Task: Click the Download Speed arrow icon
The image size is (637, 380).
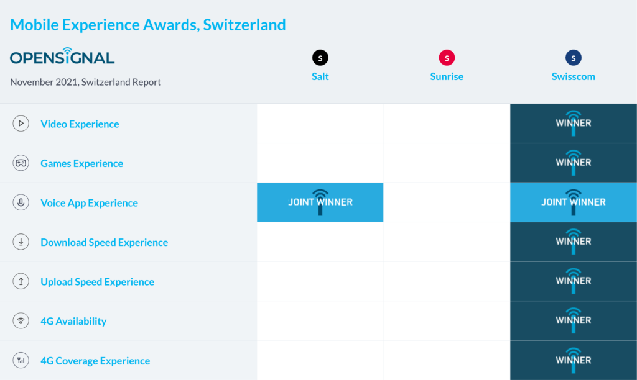Action: click(21, 242)
